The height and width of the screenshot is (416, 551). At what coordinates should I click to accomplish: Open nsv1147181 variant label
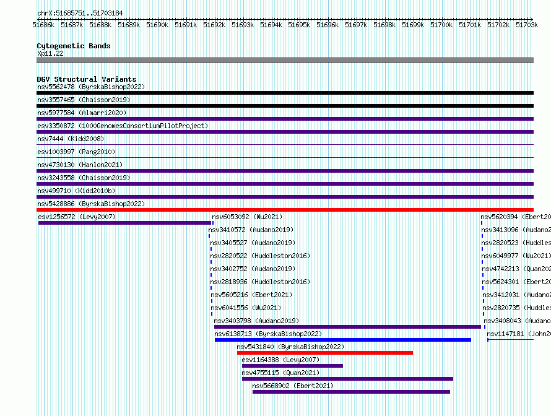(x=519, y=334)
